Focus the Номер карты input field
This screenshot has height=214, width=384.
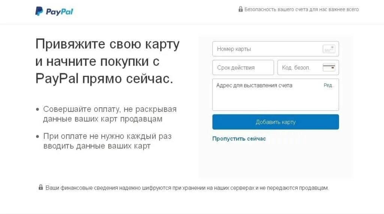click(276, 49)
